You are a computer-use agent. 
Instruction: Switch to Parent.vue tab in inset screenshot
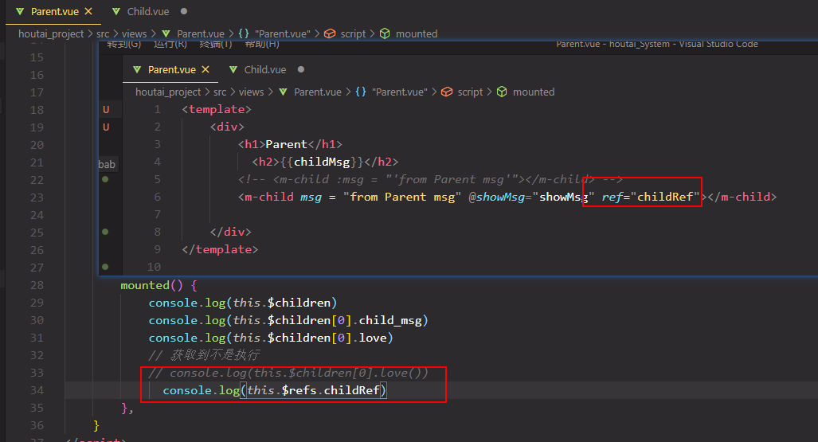pos(171,69)
